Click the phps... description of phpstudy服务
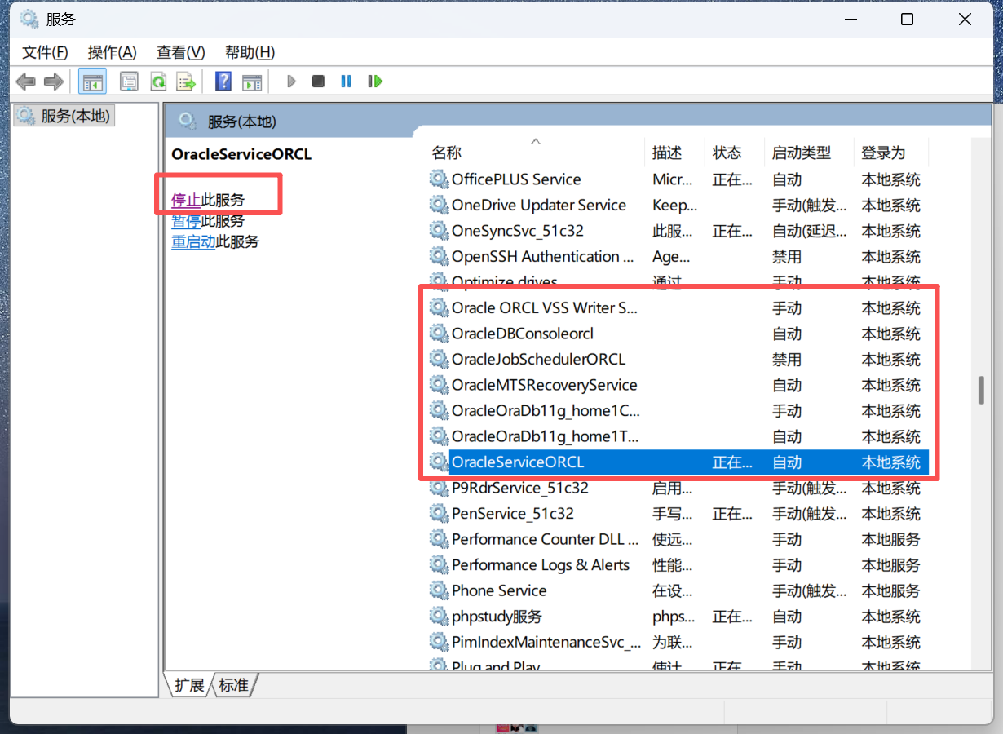Viewport: 1003px width, 734px height. (x=674, y=617)
